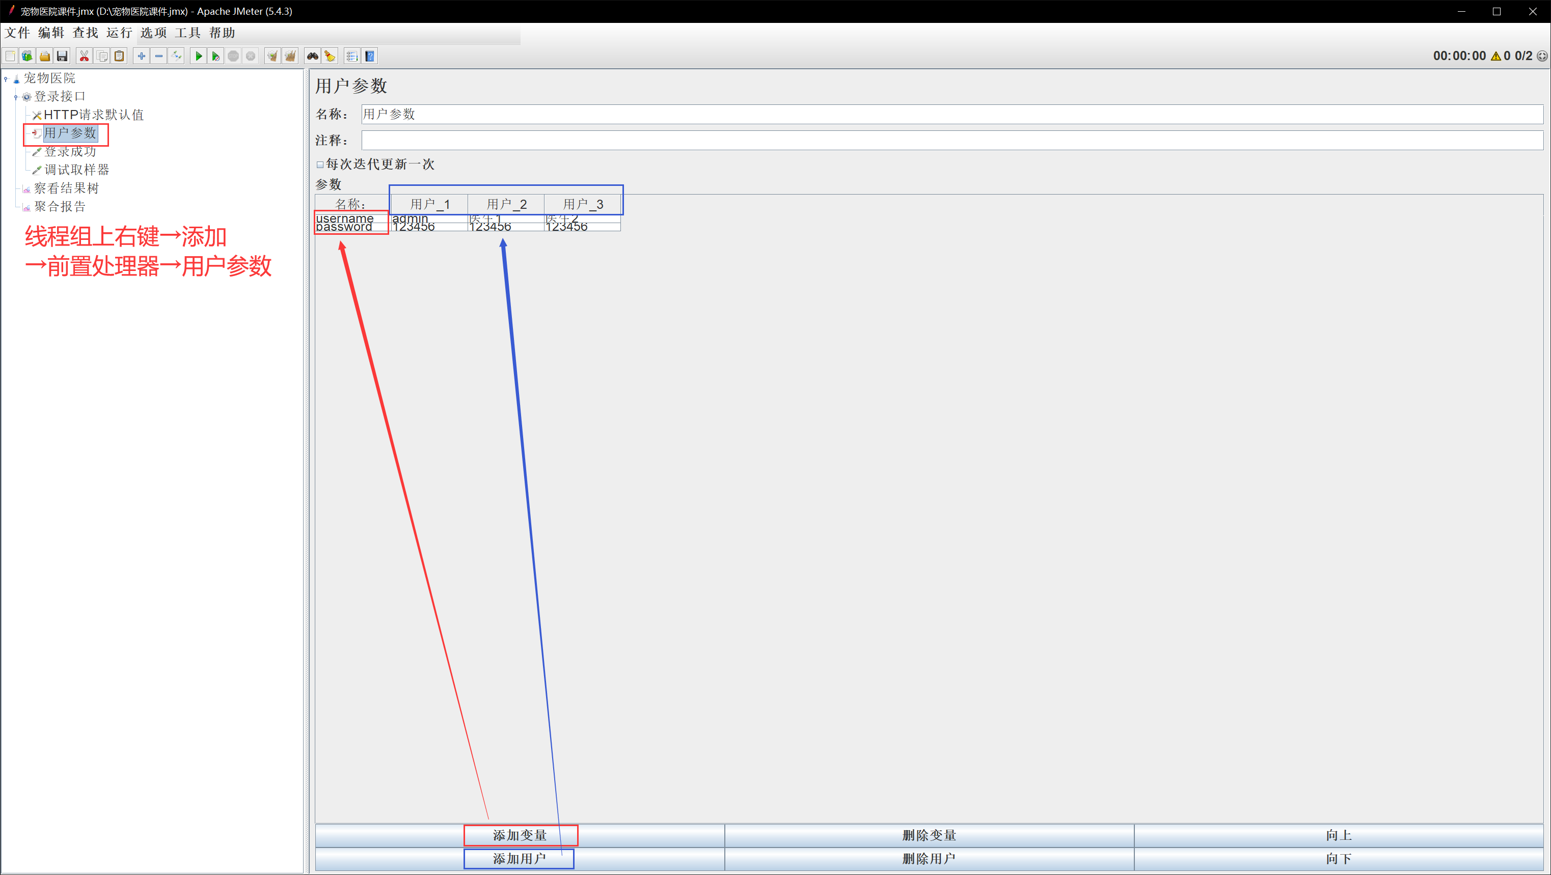
Task: Open the Templates icon in toolbar
Action: [x=27, y=57]
